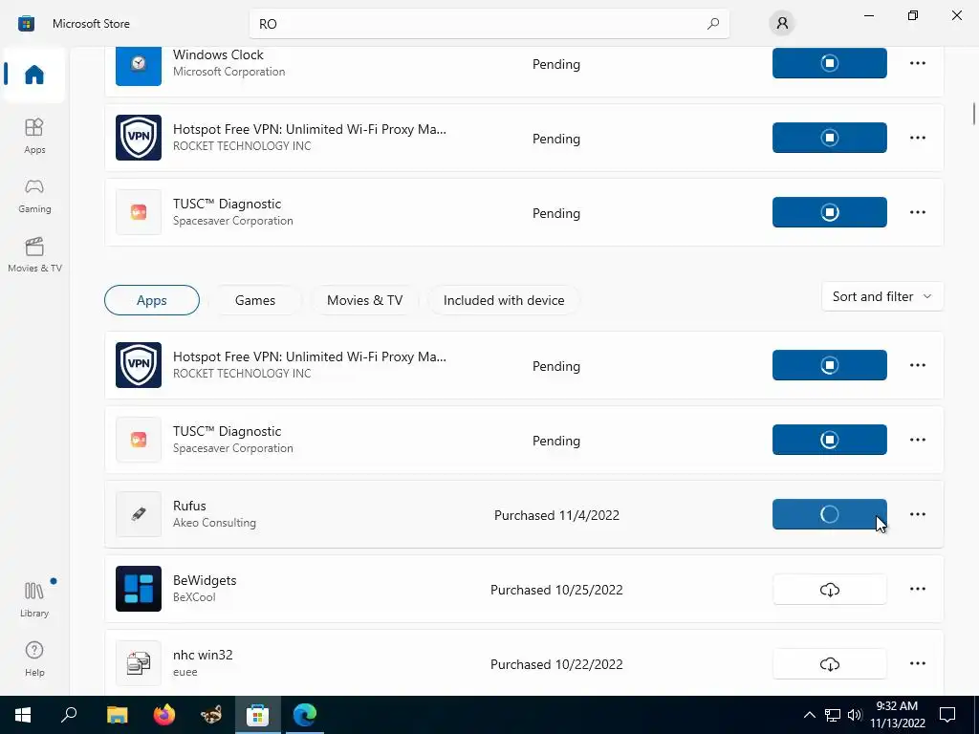Open the user account profile icon
The height and width of the screenshot is (734, 979).
coord(782,24)
